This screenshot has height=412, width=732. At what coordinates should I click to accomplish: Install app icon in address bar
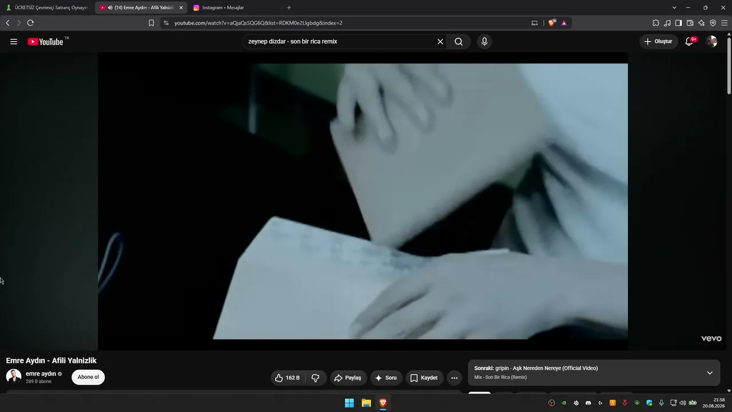pyautogui.click(x=535, y=23)
